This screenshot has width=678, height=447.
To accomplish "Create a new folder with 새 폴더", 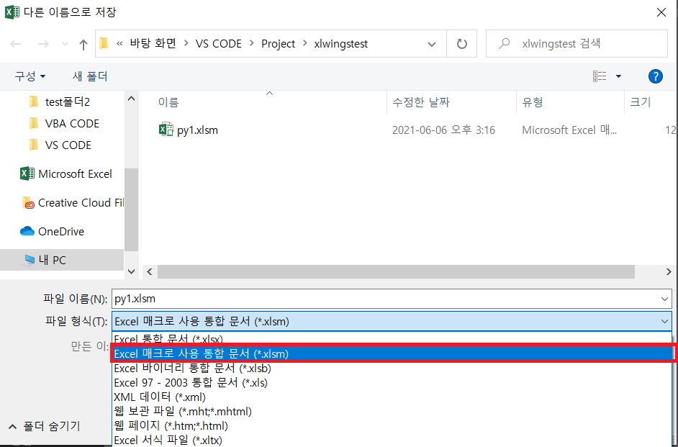I will [90, 76].
